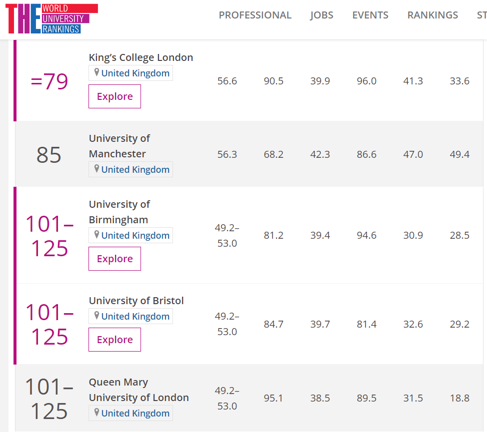Open the Jobs menu item
487x432 pixels.
click(321, 15)
